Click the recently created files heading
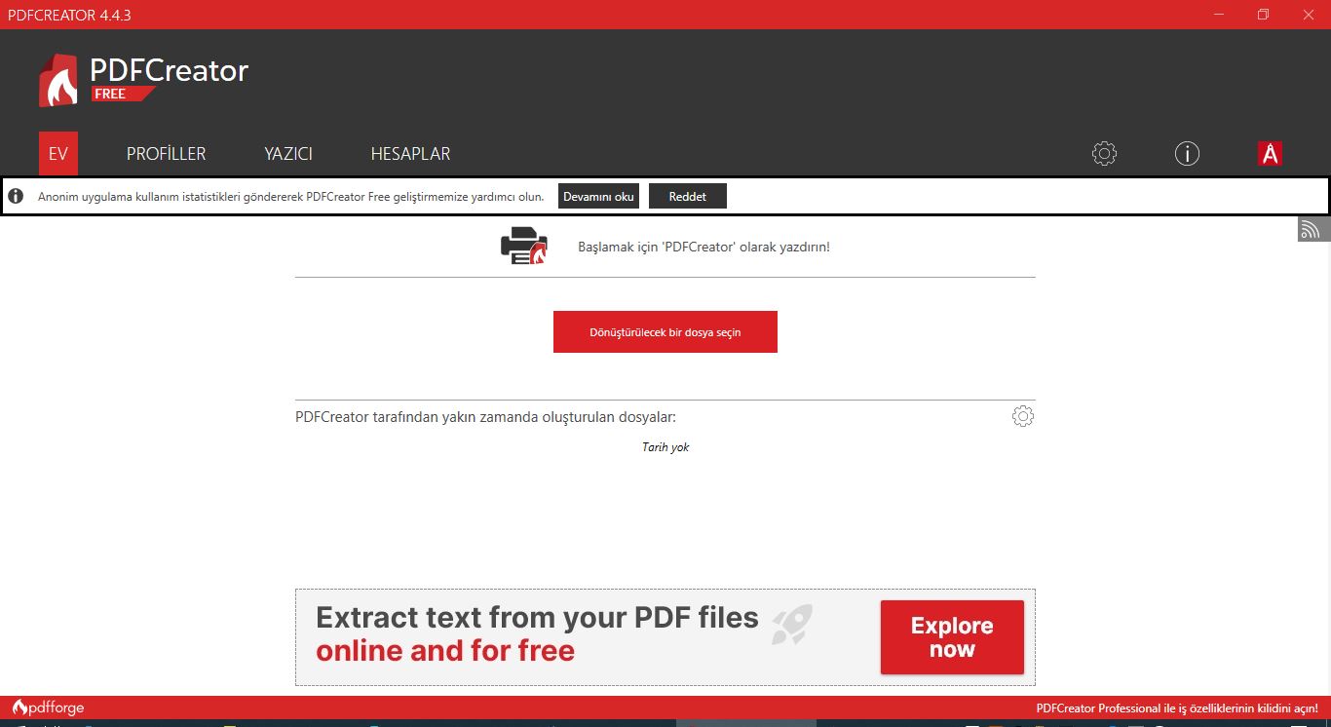 tap(485, 417)
